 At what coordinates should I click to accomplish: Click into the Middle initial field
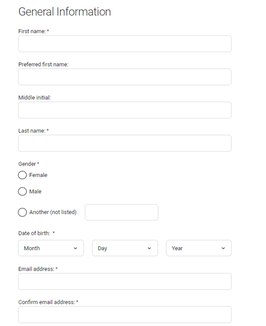125,110
